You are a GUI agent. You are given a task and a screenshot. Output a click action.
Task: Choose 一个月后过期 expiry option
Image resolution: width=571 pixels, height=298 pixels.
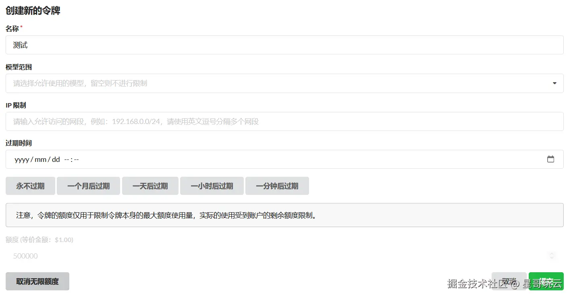pyautogui.click(x=89, y=186)
